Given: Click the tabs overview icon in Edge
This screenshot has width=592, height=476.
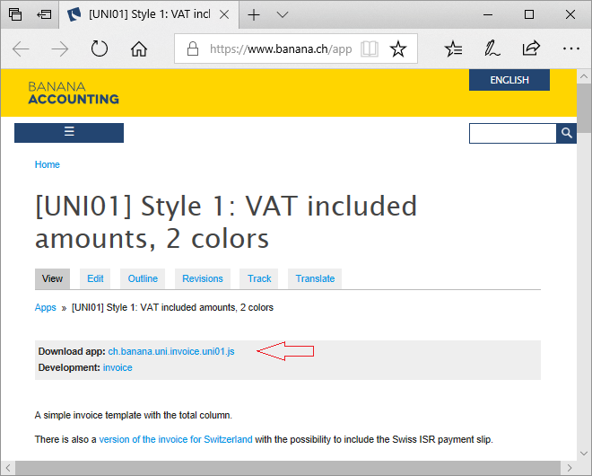Looking at the screenshot, I should [15, 14].
